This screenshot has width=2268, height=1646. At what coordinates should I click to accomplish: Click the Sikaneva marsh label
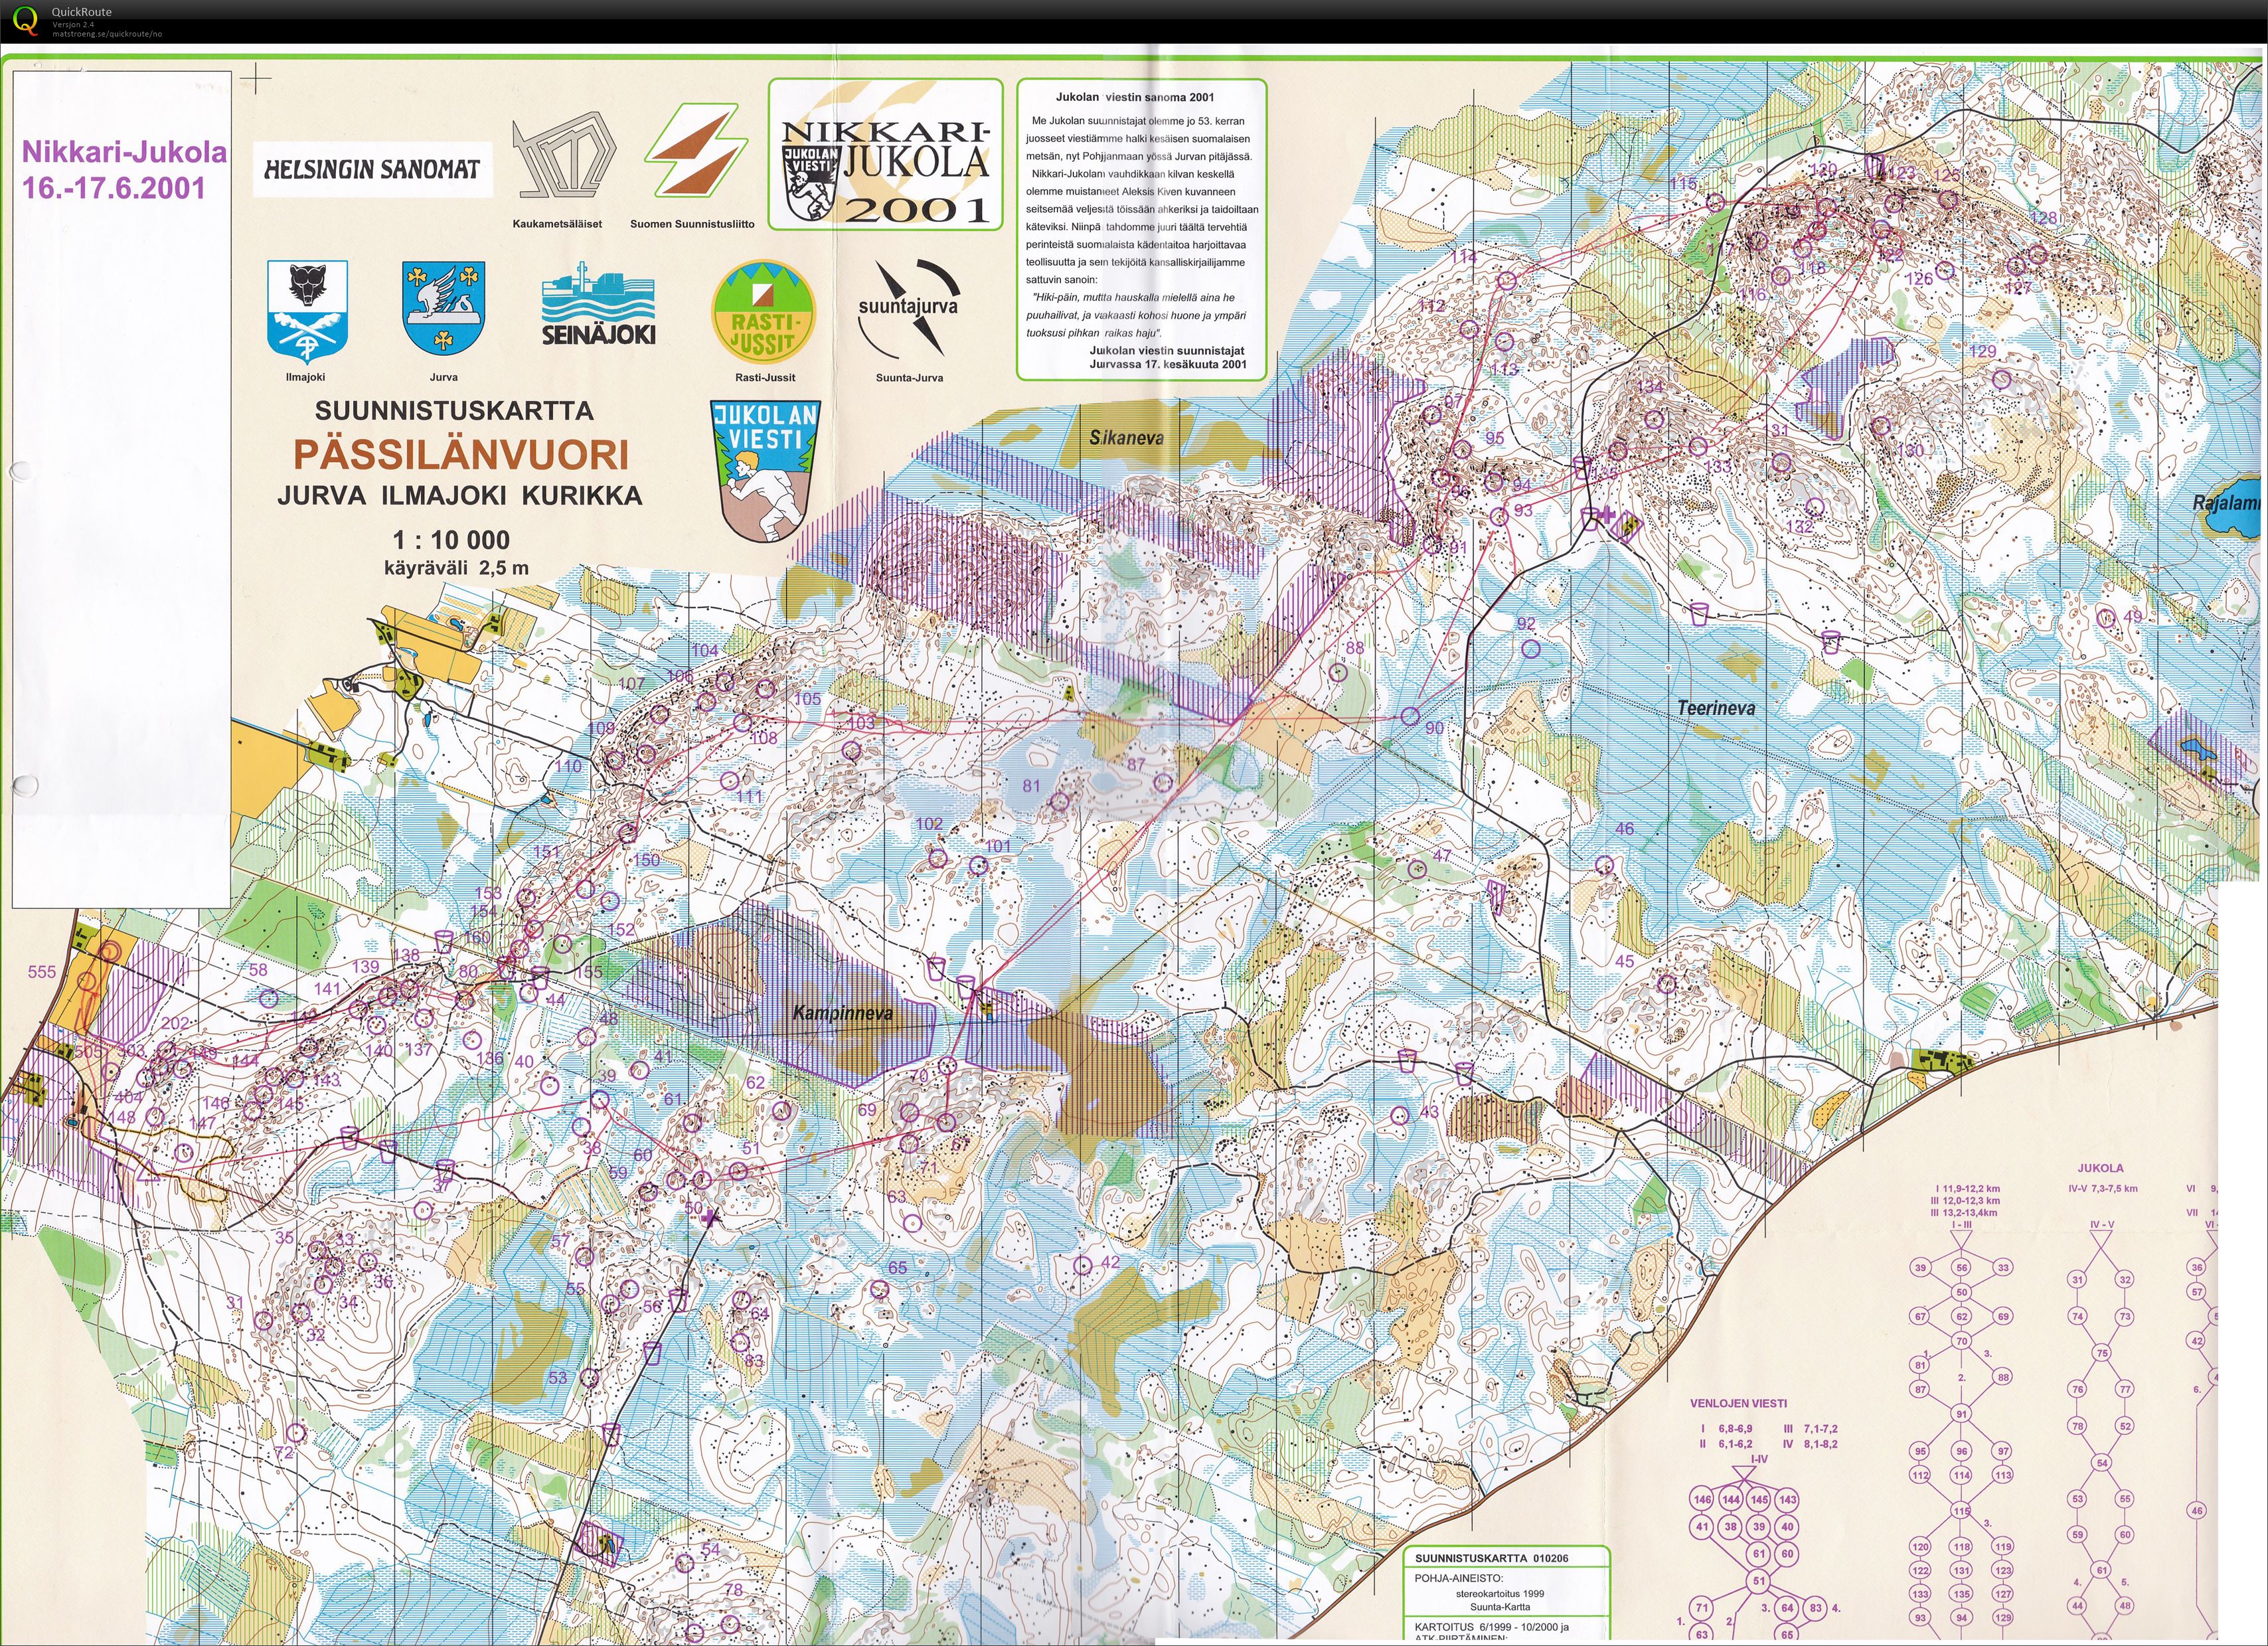click(x=1126, y=437)
